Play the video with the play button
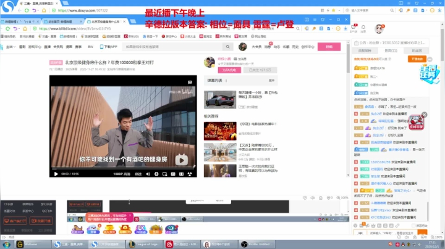Screen dimensions: 445x249 click(56, 174)
